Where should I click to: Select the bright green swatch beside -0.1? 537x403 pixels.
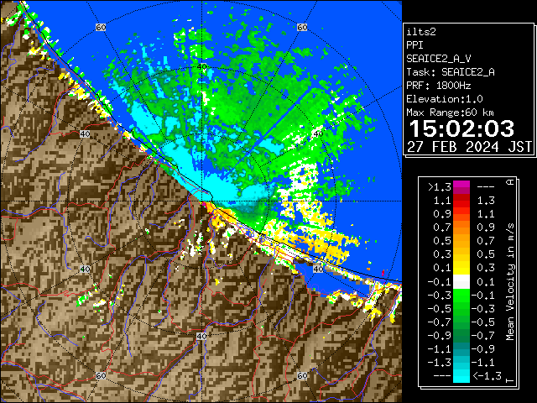tap(461, 296)
